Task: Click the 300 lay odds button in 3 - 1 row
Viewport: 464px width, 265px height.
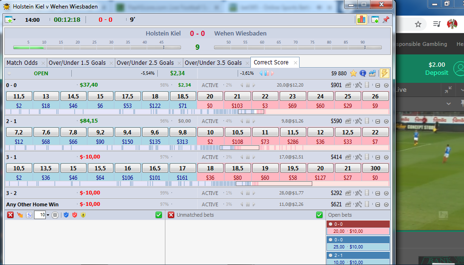Action: point(375,168)
